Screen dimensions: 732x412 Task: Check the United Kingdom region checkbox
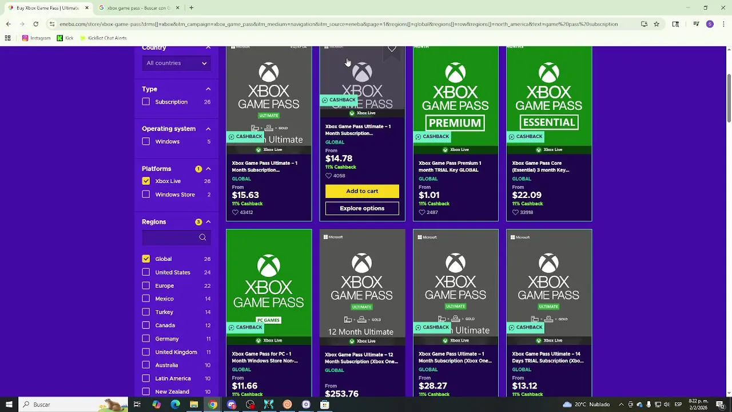point(146,352)
